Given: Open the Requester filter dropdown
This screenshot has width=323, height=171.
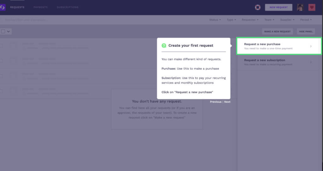Looking at the screenshot, I should point(250,20).
